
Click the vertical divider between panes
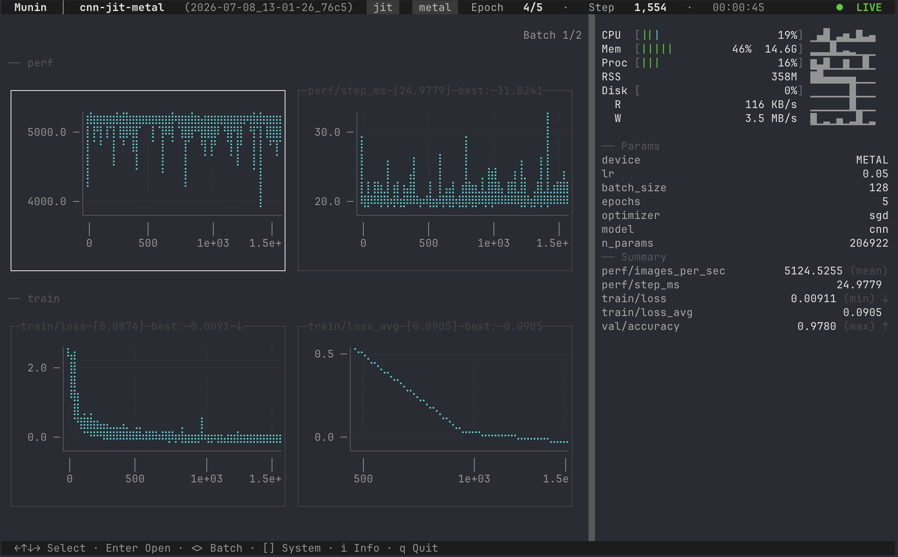tap(592, 278)
